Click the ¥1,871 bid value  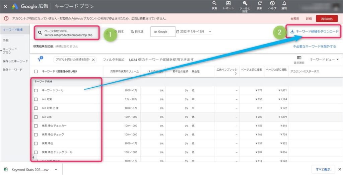282,90
